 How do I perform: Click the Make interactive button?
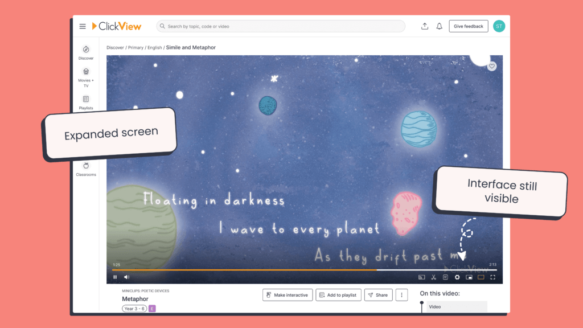(287, 295)
